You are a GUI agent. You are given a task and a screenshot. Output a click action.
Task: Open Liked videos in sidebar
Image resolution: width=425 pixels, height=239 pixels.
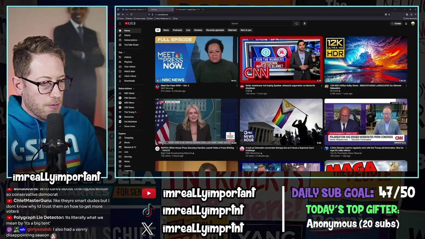tap(129, 76)
